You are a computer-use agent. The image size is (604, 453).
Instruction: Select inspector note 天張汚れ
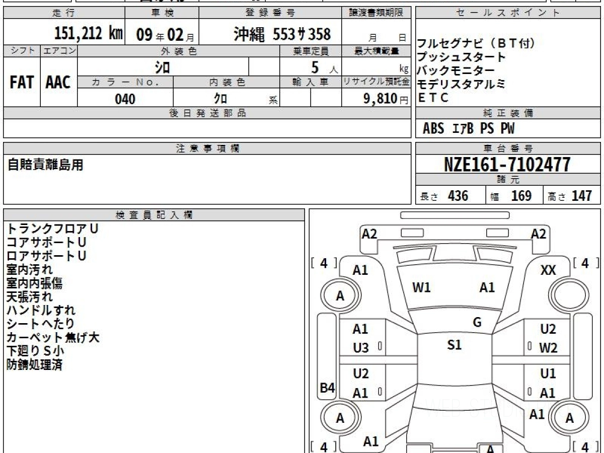tap(30, 296)
